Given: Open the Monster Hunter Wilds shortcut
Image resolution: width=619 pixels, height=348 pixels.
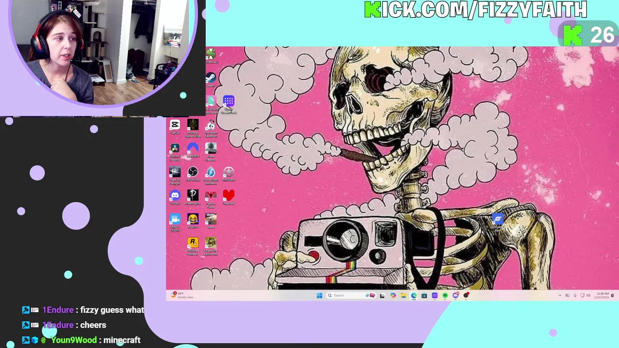Looking at the screenshot, I should pyautogui.click(x=192, y=129).
